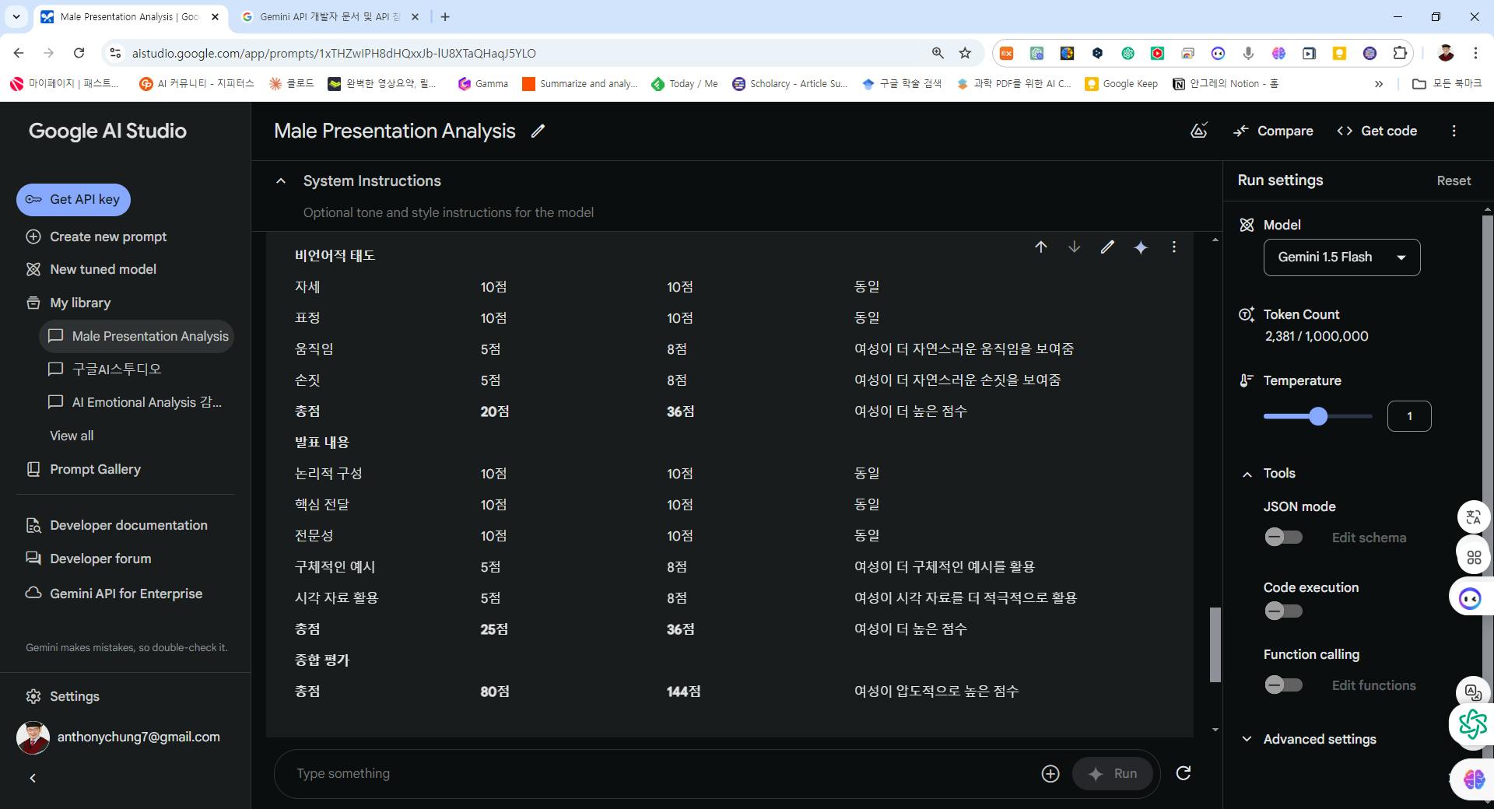1494x809 pixels.
Task: Click Get code button
Action: click(x=1377, y=131)
